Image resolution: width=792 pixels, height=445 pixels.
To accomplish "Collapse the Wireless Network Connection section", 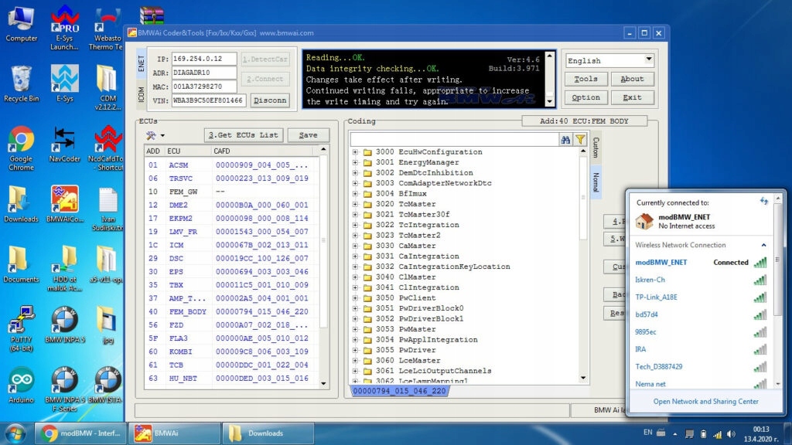I will click(x=764, y=245).
